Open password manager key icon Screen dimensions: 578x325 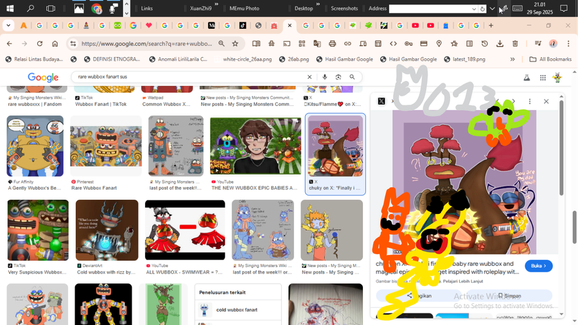(408, 44)
